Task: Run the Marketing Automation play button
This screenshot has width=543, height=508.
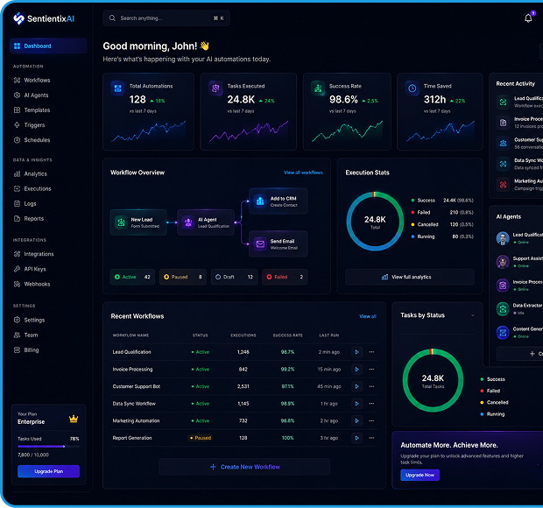Action: (x=356, y=420)
